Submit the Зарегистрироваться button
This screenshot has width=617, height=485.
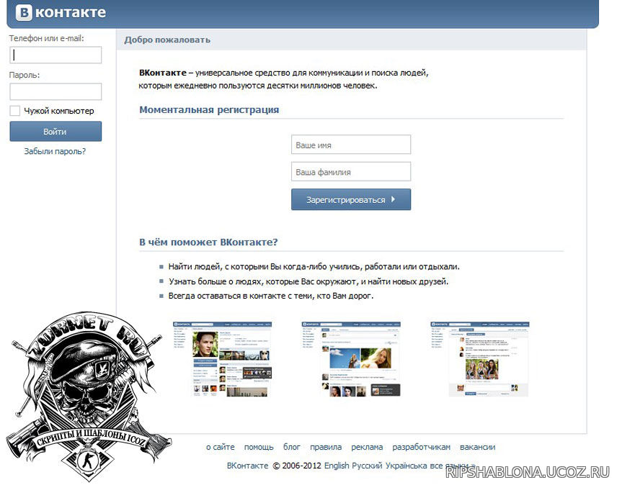pyautogui.click(x=351, y=199)
